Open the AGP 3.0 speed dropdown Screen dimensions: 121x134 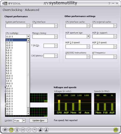tap(105, 46)
